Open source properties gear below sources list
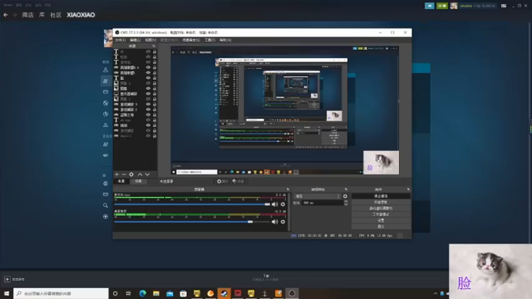This screenshot has height=299, width=532. 131,174
